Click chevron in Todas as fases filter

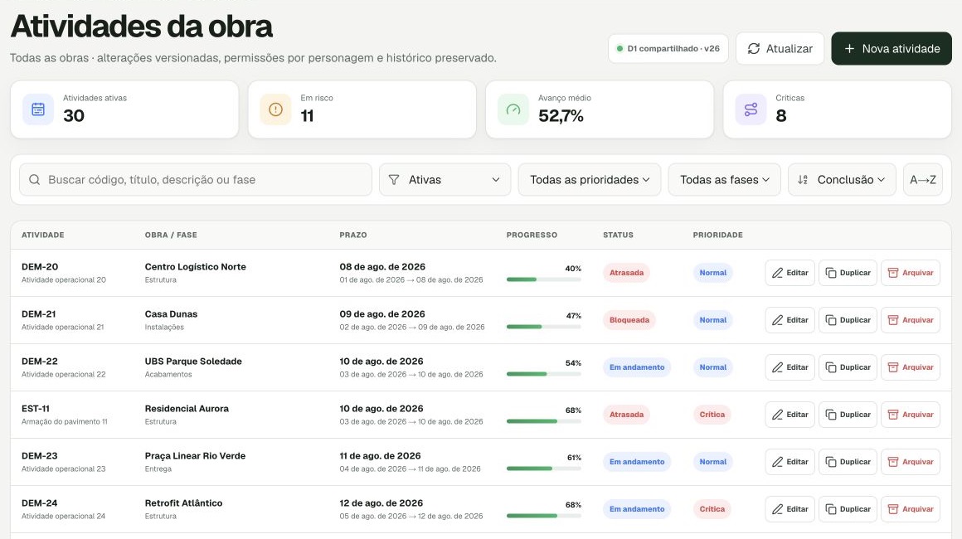pyautogui.click(x=765, y=180)
